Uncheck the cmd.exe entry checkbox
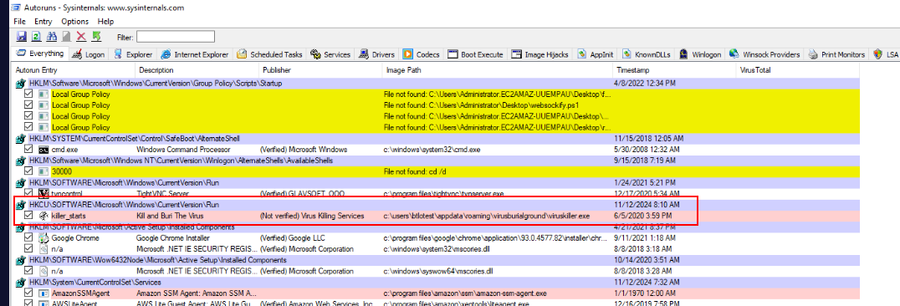The width and height of the screenshot is (900, 306). [x=28, y=149]
